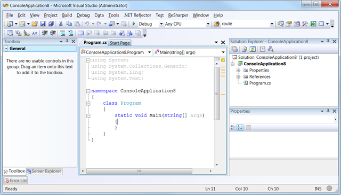The width and height of the screenshot is (341, 195).
Task: Click the Decrease Line Indent icon
Action: (45, 33)
